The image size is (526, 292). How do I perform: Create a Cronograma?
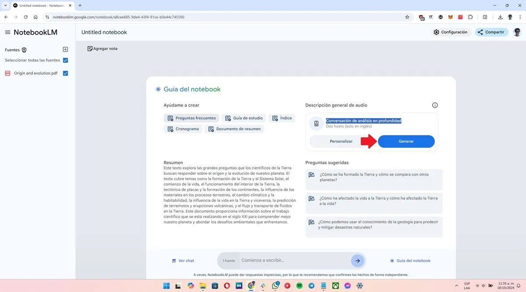pyautogui.click(x=183, y=129)
